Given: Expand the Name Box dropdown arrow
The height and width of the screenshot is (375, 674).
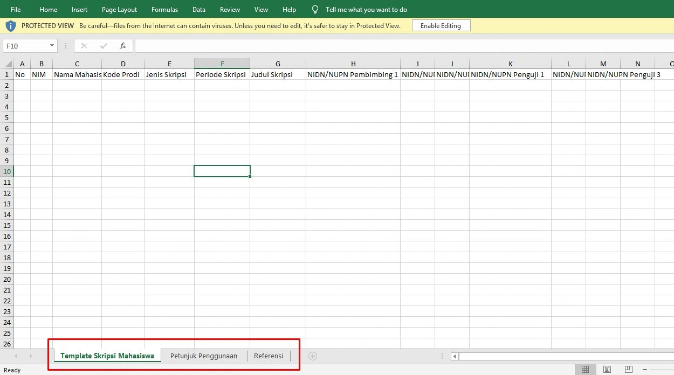Looking at the screenshot, I should (x=52, y=46).
